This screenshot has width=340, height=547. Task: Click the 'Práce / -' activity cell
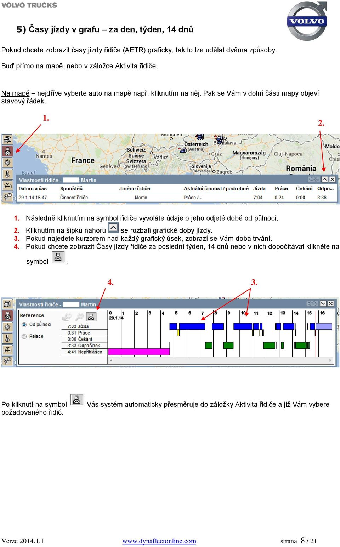pos(193,198)
